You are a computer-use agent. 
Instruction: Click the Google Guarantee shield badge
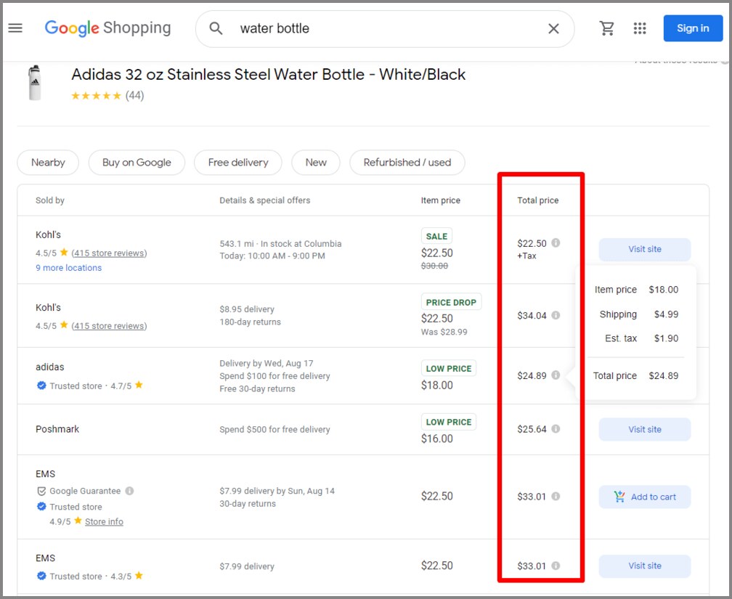coord(41,491)
